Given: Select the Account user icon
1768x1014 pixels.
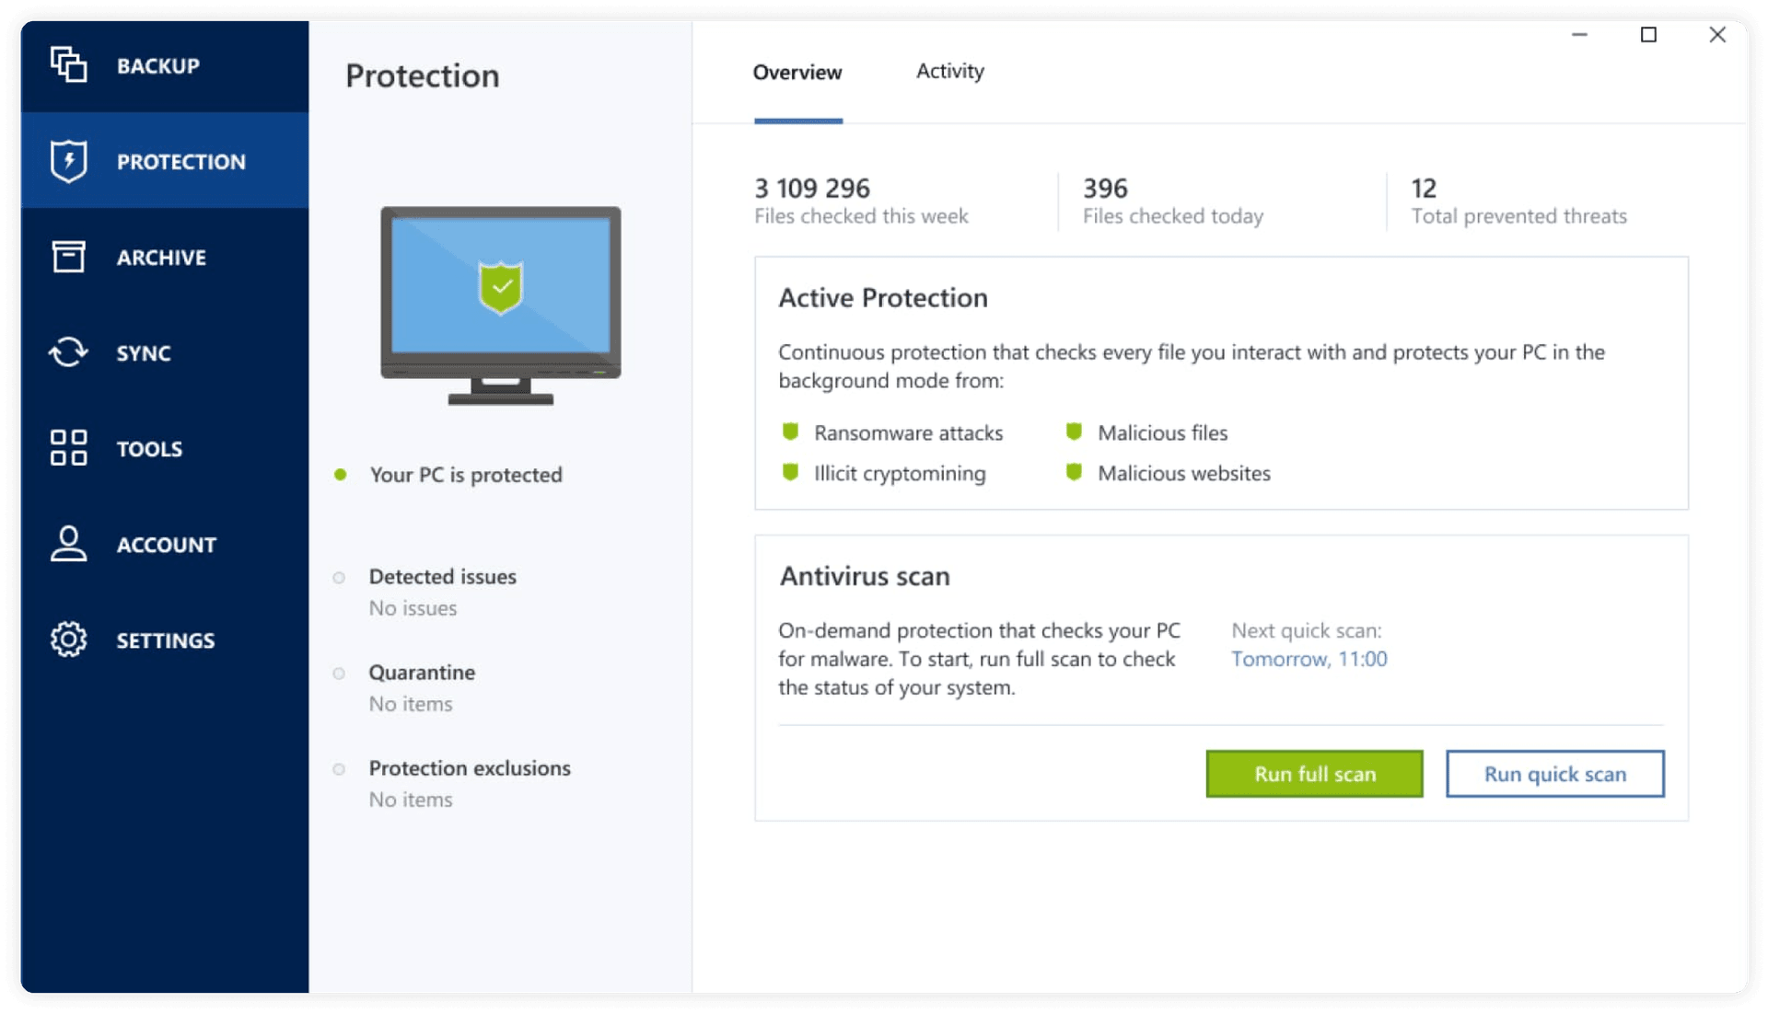Looking at the screenshot, I should tap(68, 540).
